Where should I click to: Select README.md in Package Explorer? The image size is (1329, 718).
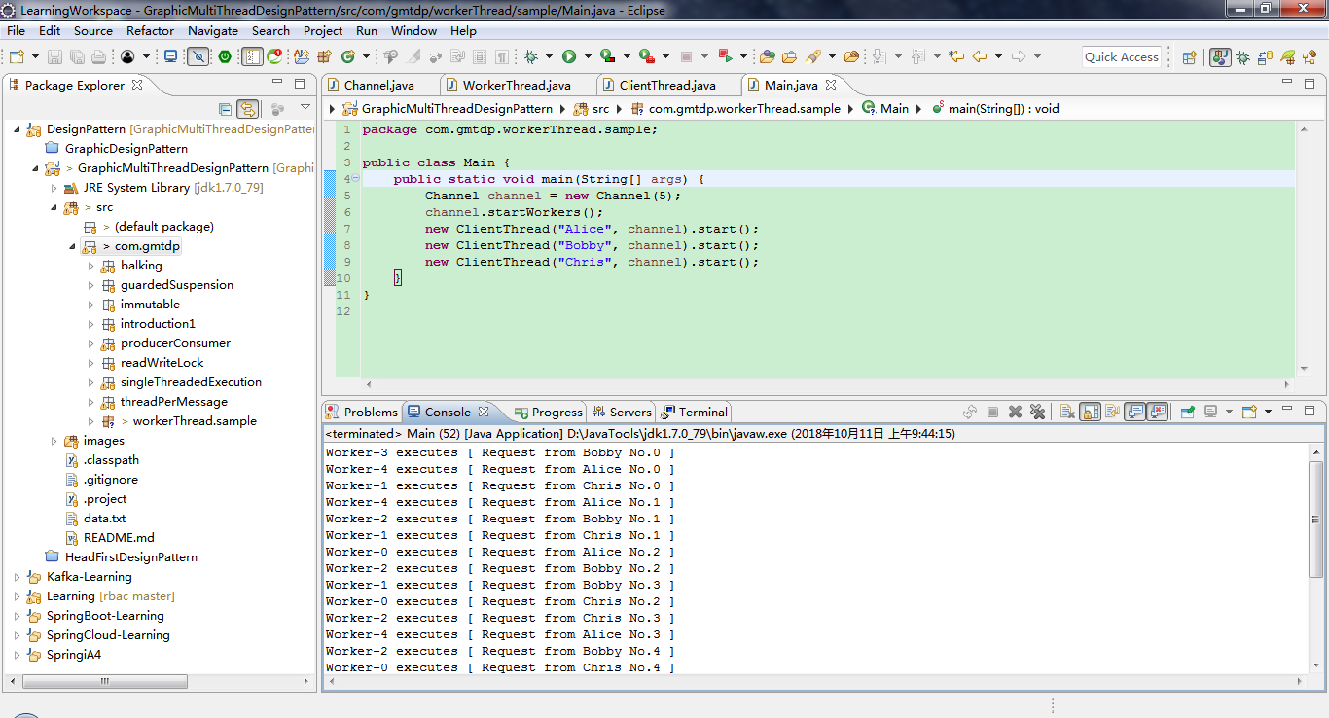click(118, 538)
